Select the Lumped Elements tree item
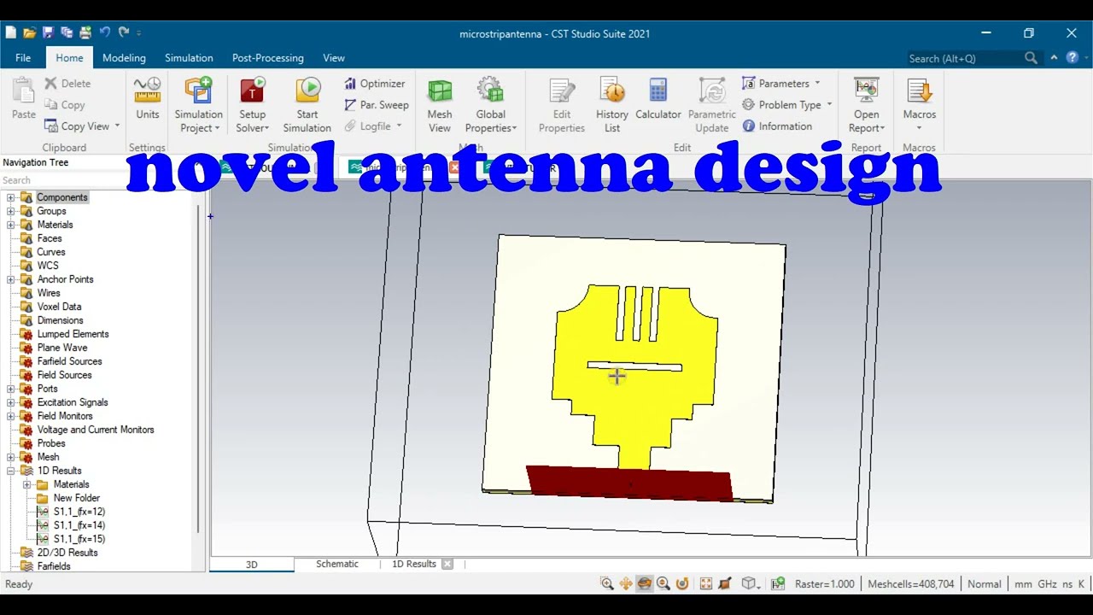The image size is (1093, 615). (73, 334)
